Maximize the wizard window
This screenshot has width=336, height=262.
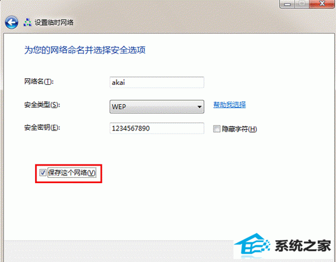coord(301,4)
